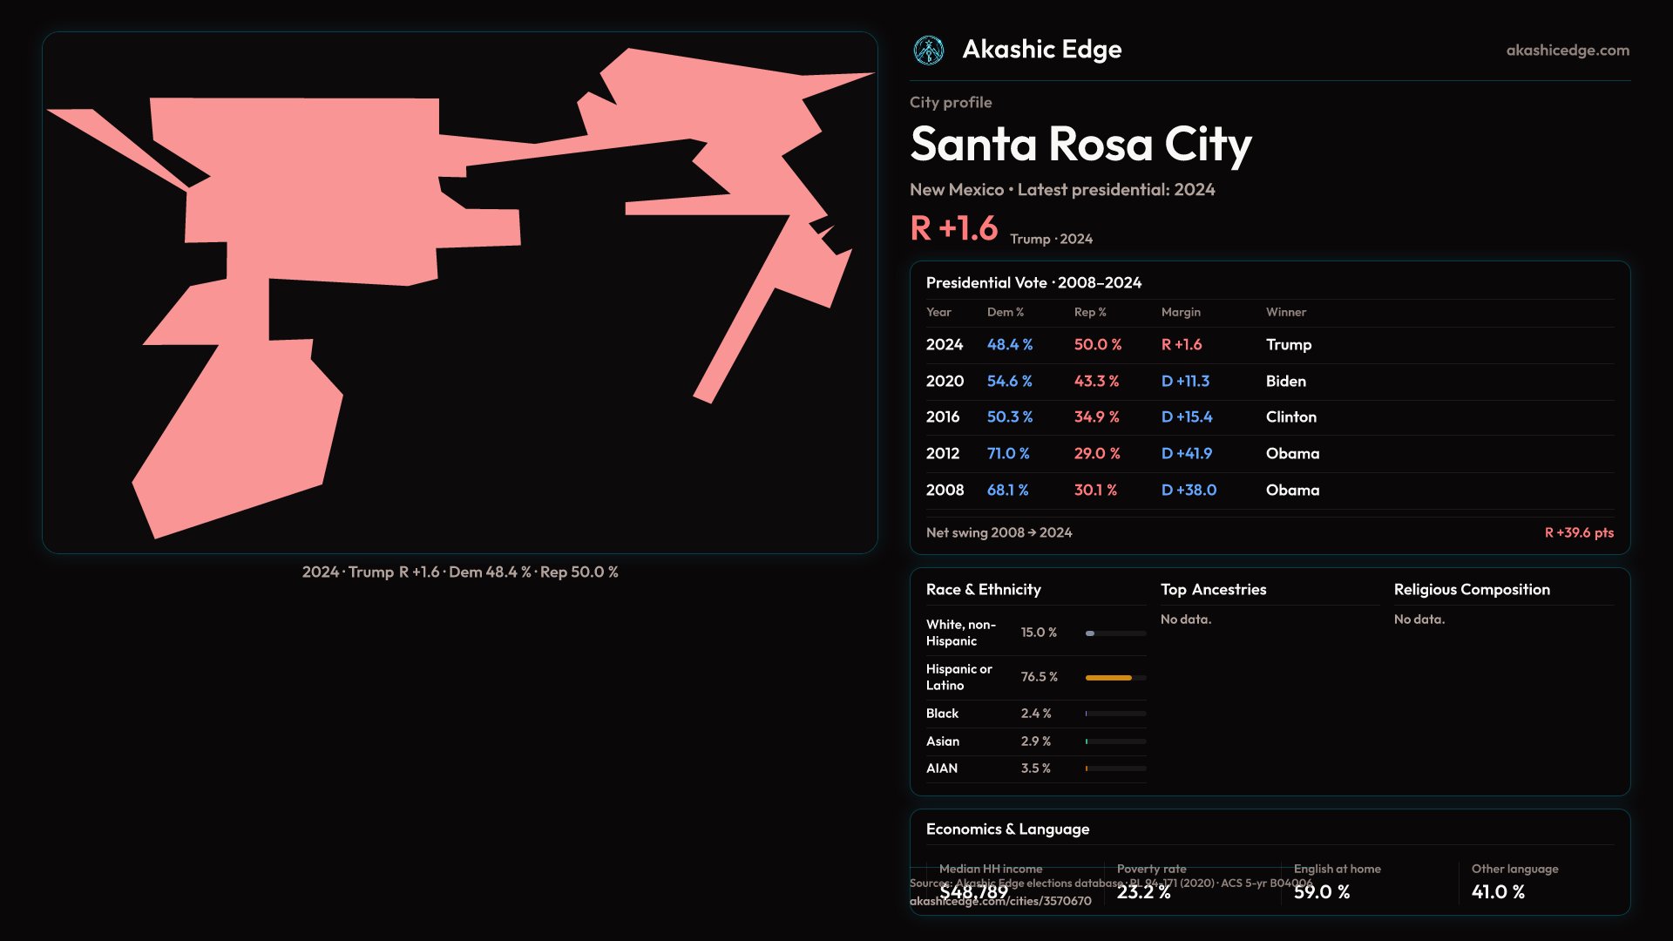This screenshot has height=941, width=1673.
Task: Click the Top Ancestries heading
Action: [1213, 590]
